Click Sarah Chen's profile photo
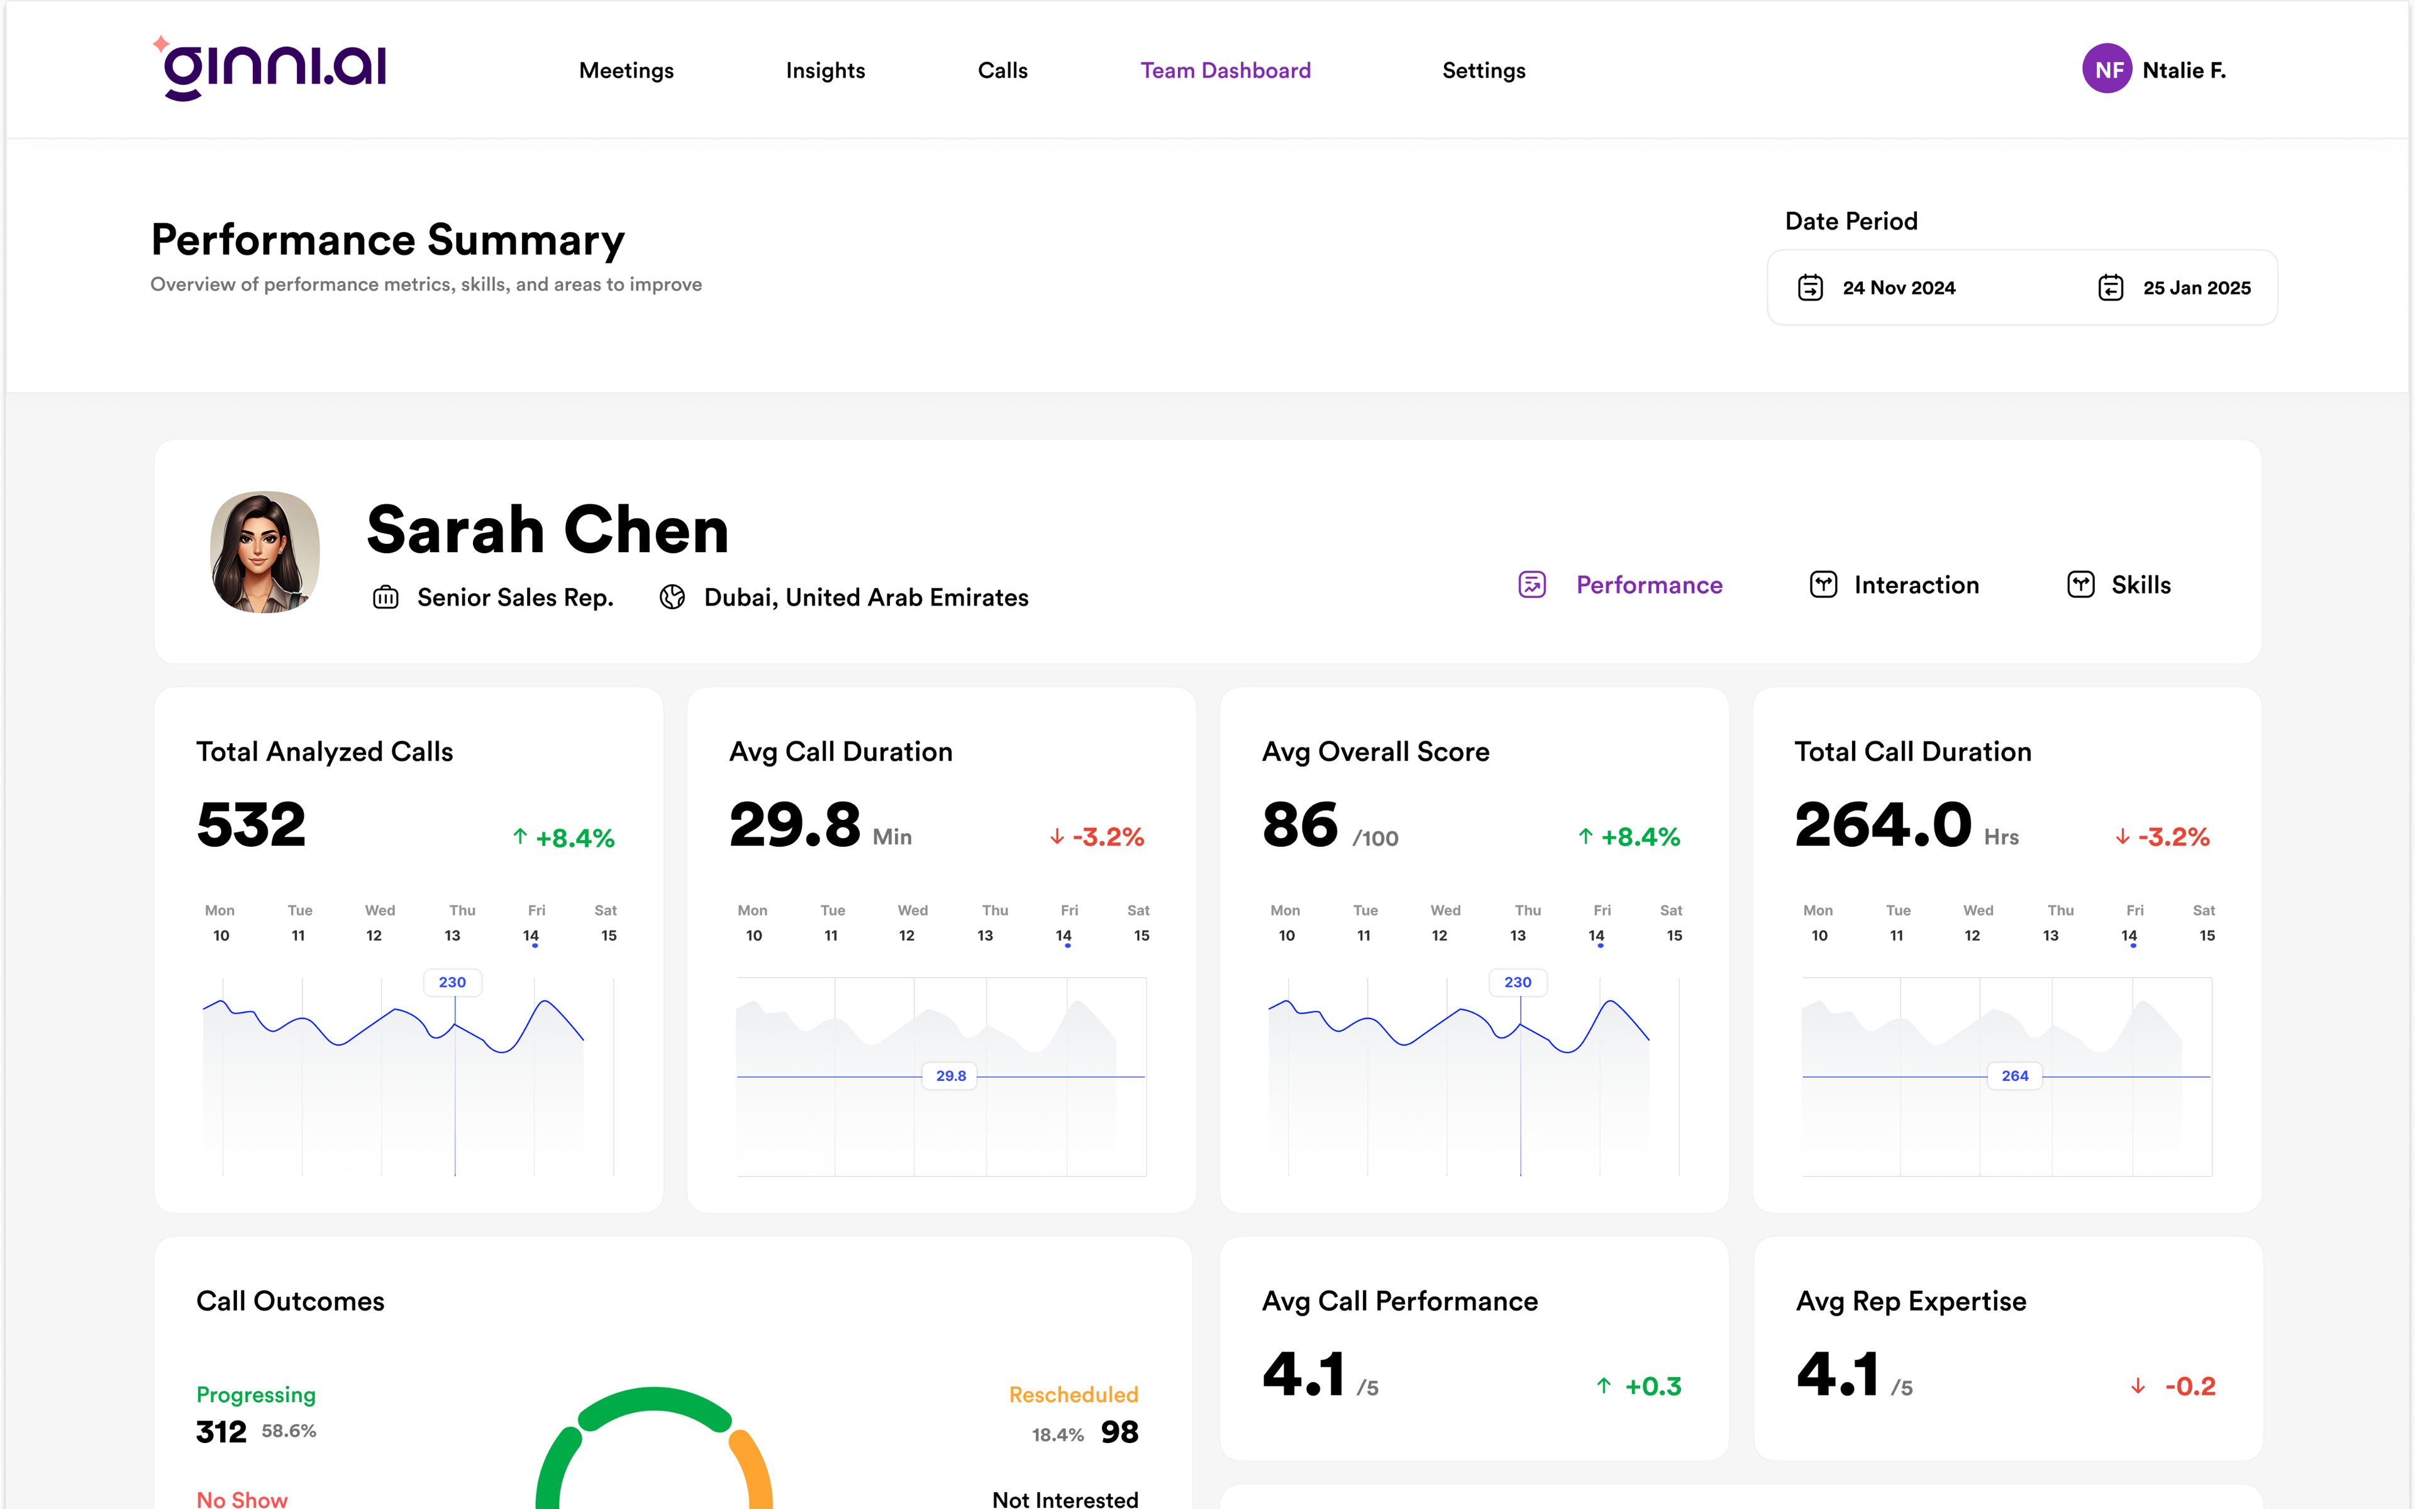This screenshot has height=1509, width=2415. tap(264, 551)
